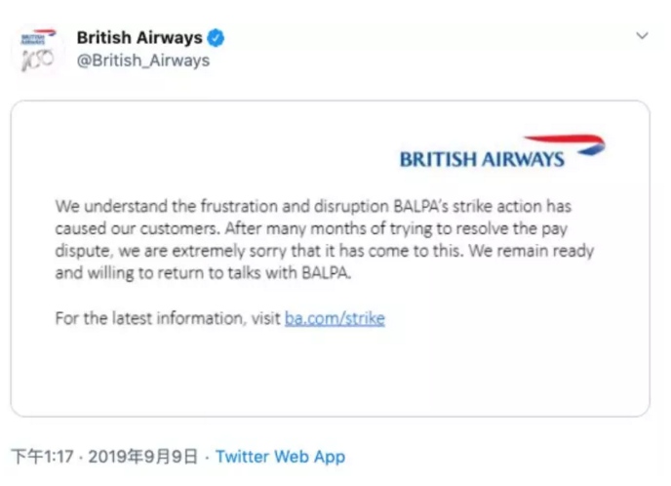Open the British Airways display name
671x486 pixels.
pos(139,38)
